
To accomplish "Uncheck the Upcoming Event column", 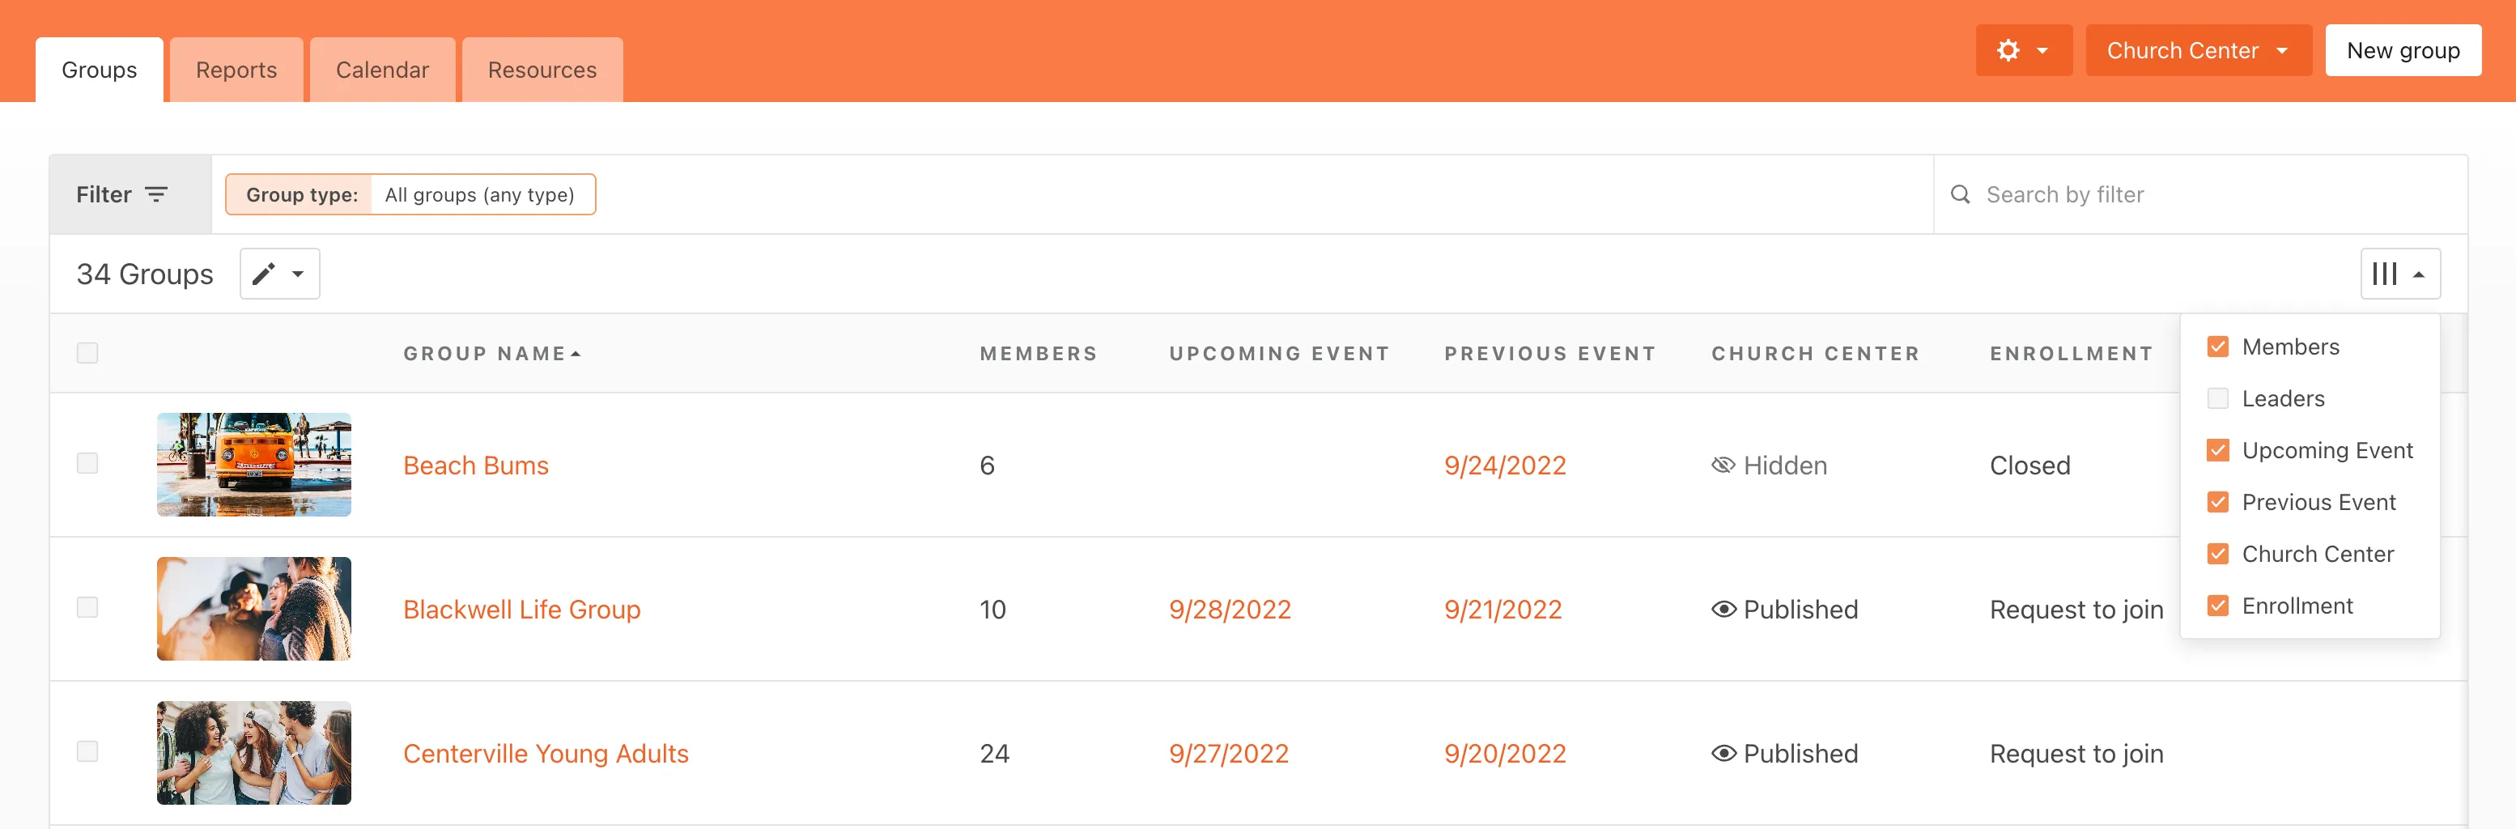I will pyautogui.click(x=2217, y=450).
